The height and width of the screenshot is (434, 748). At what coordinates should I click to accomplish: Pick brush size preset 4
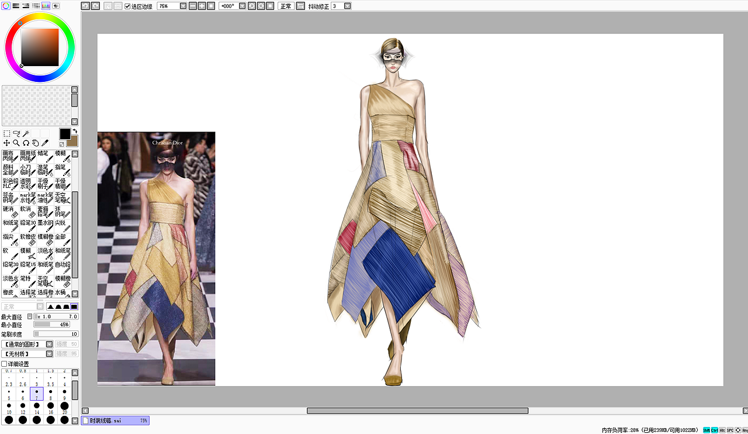tap(64, 380)
